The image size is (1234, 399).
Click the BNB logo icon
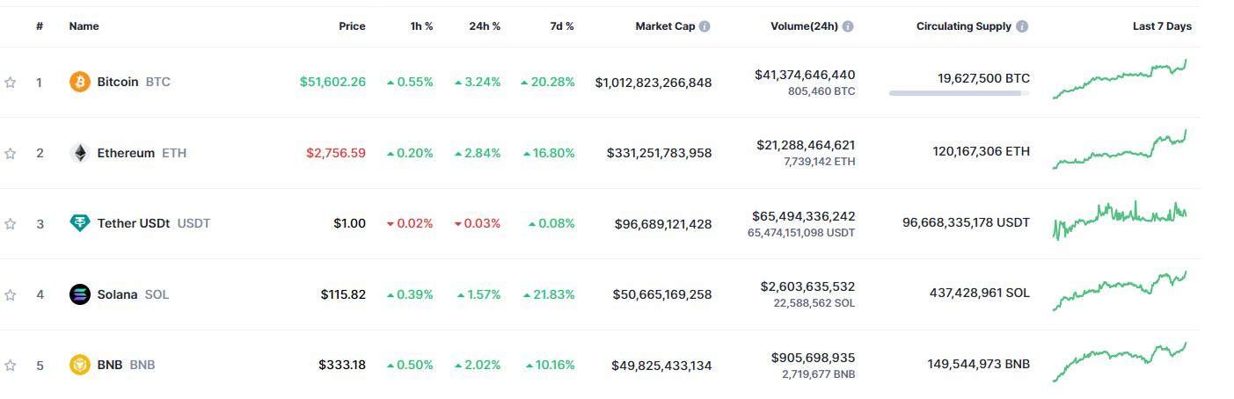coord(80,365)
